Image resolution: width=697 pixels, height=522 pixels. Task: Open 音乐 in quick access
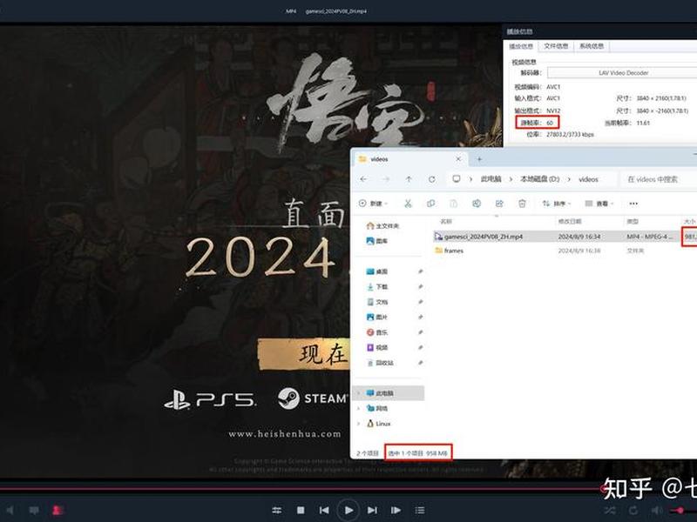377,332
